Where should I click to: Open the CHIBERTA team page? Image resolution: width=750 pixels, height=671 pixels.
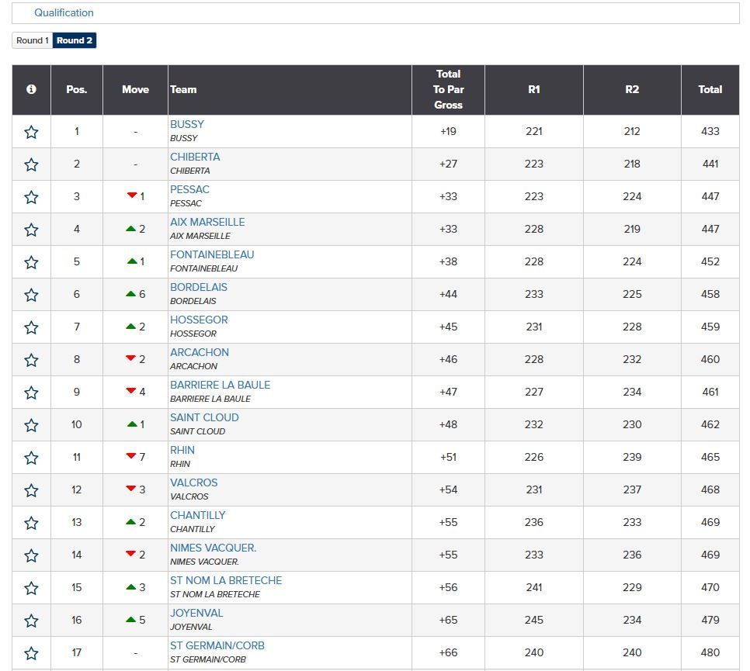pyautogui.click(x=195, y=157)
